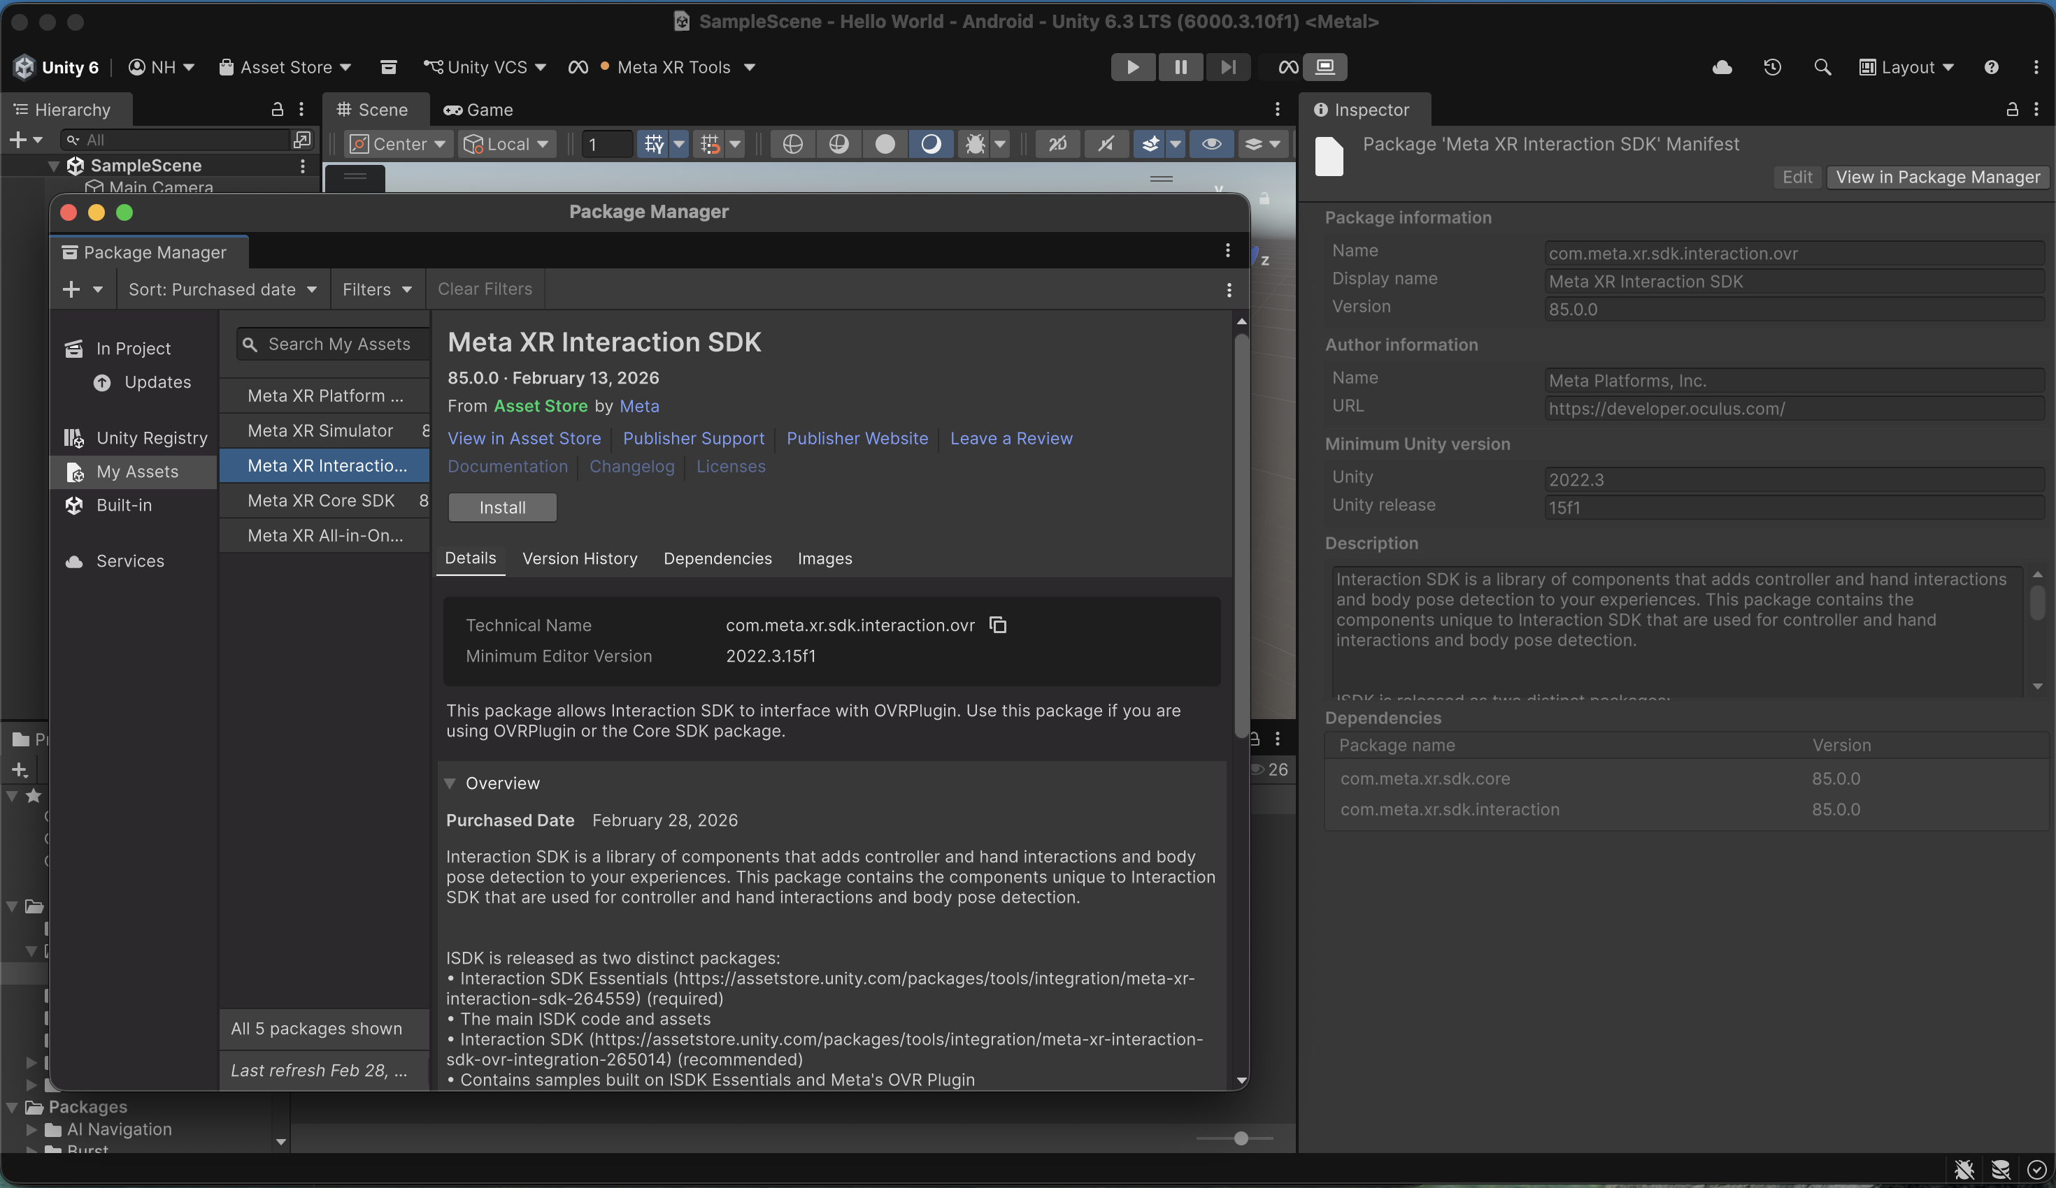Open My Assets in sidebar
Viewport: 2056px width, 1188px height.
click(x=136, y=471)
